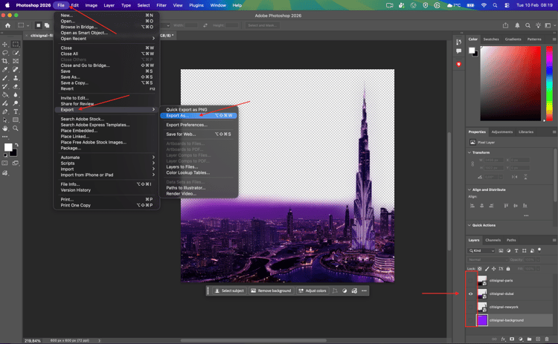558x344 pixels.
Task: Switch to the Channels tab
Action: [x=493, y=240]
